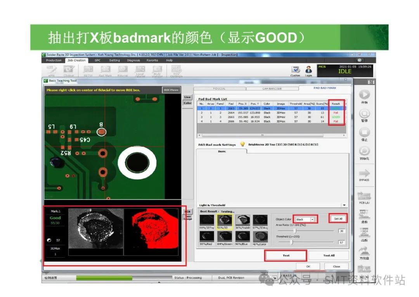Click the 初始化 initialize icon
The width and height of the screenshot is (419, 297).
tap(364, 151)
